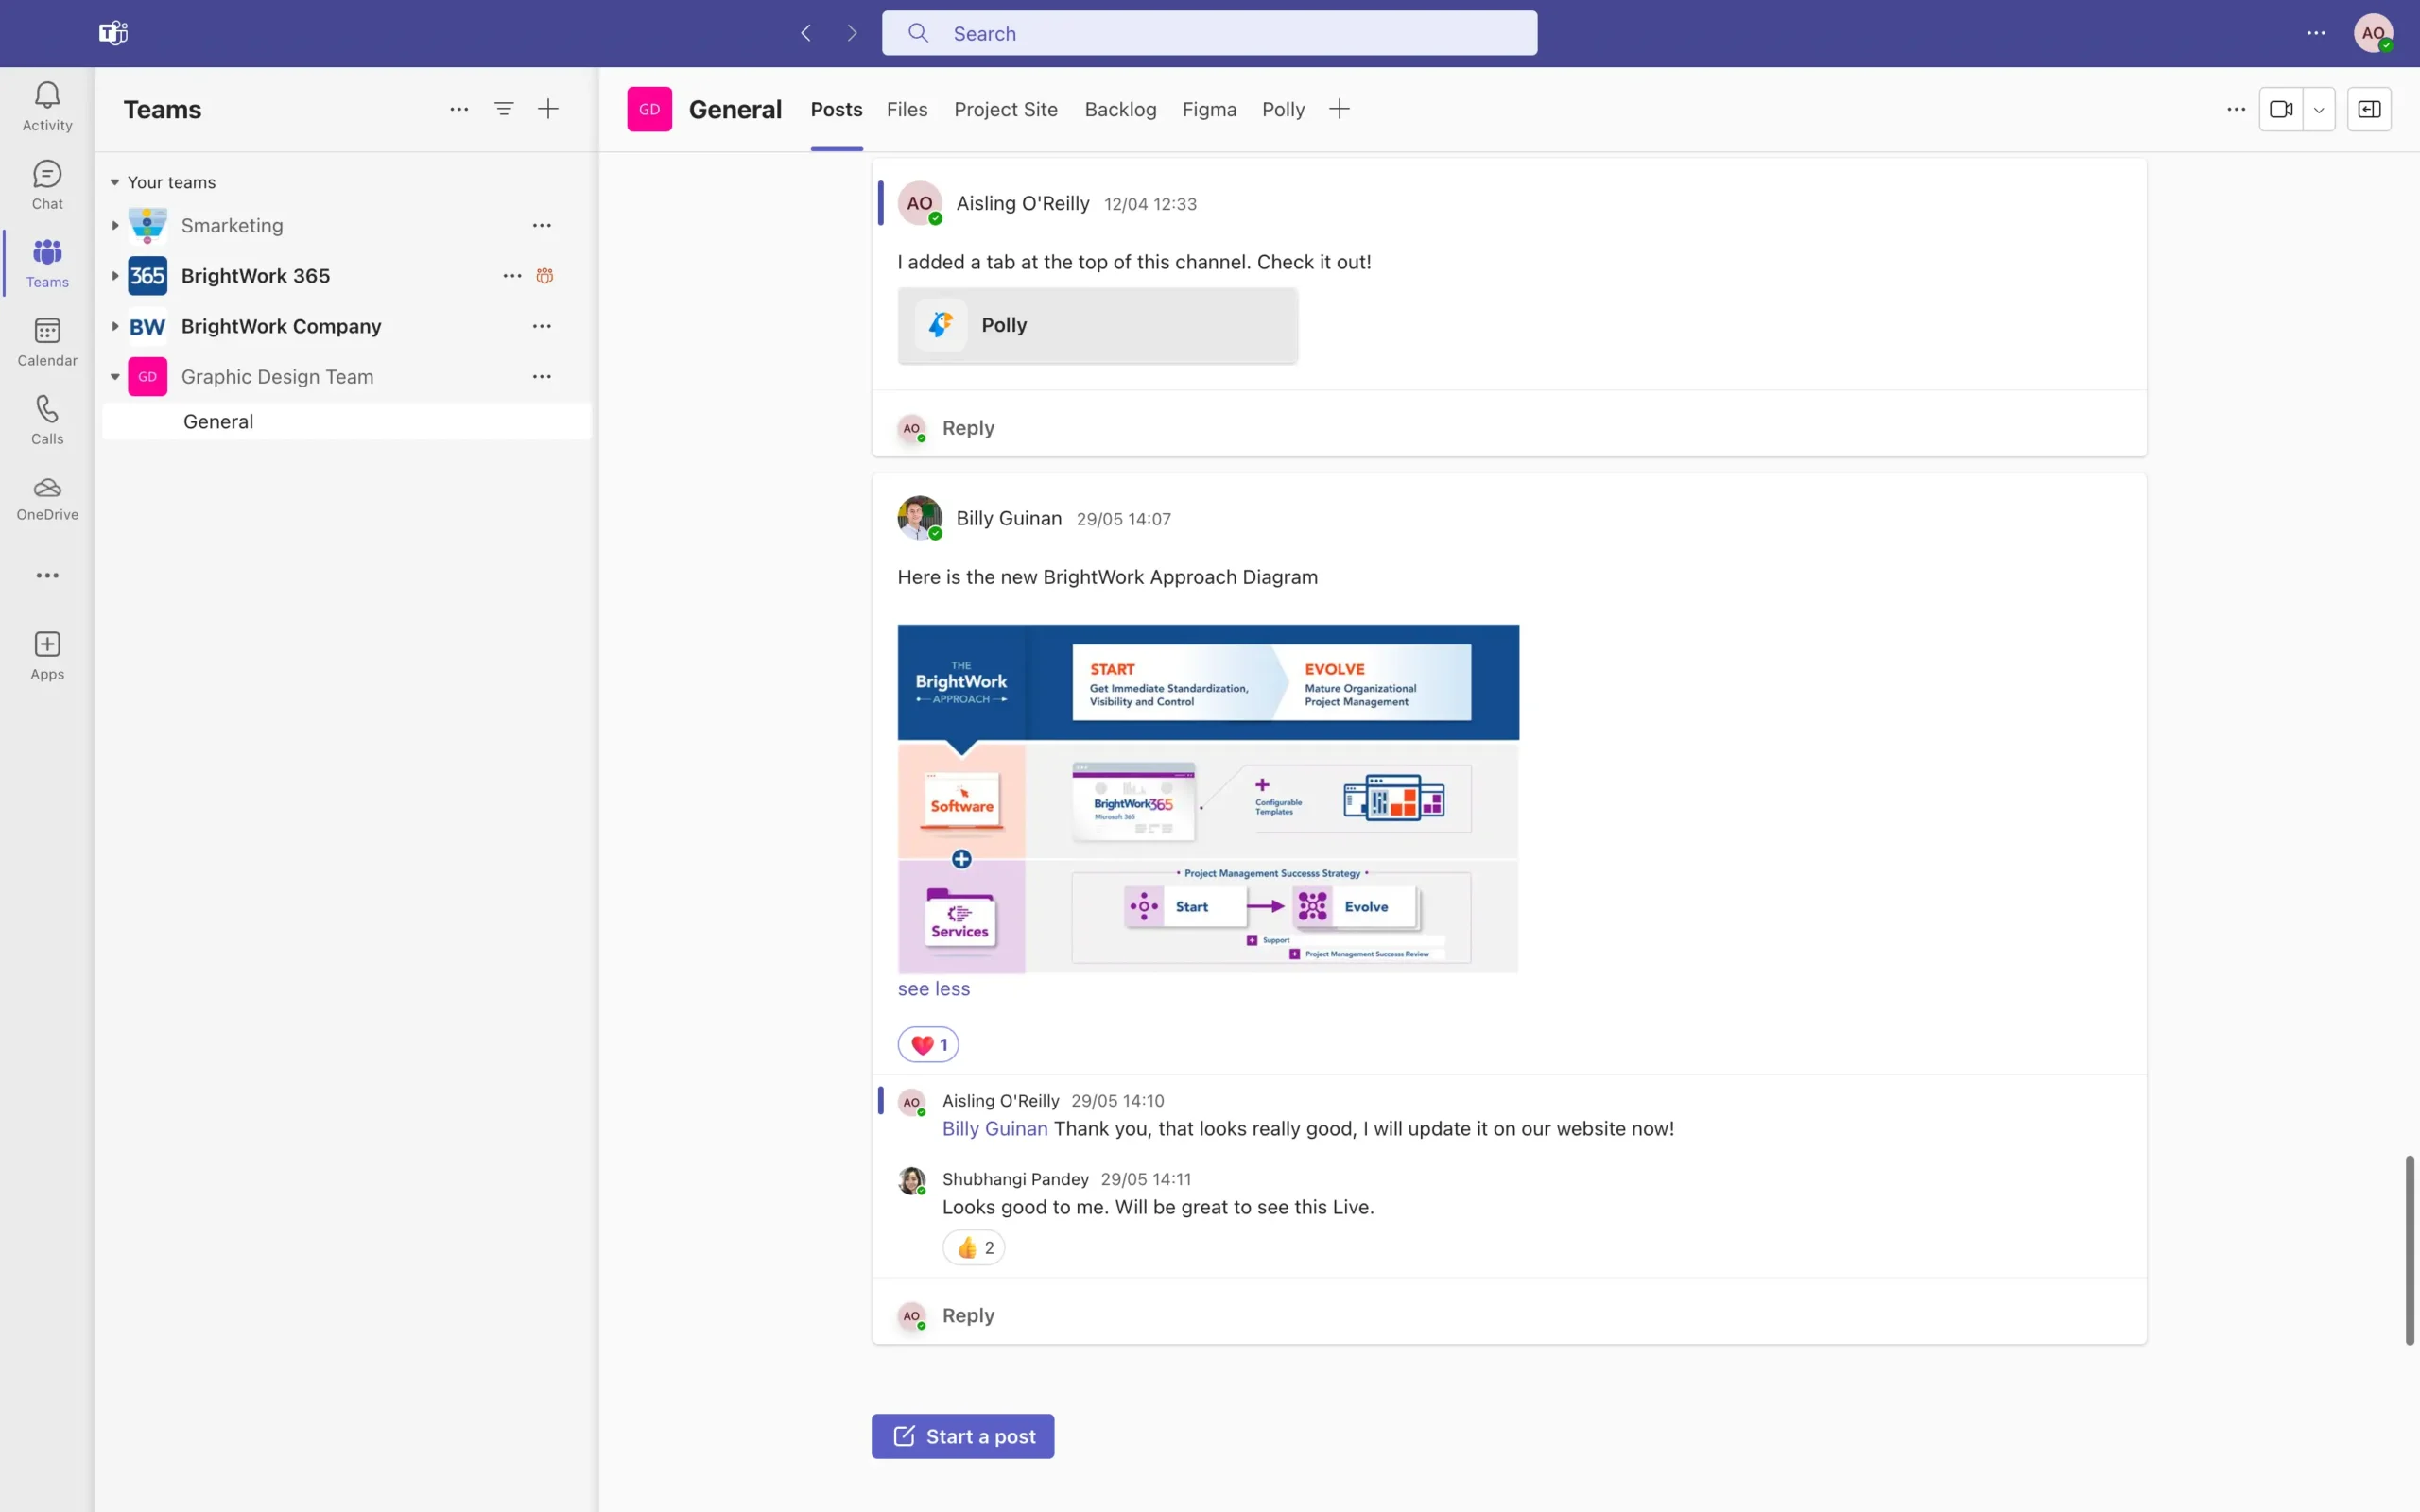Click the Start a post button

pyautogui.click(x=962, y=1436)
